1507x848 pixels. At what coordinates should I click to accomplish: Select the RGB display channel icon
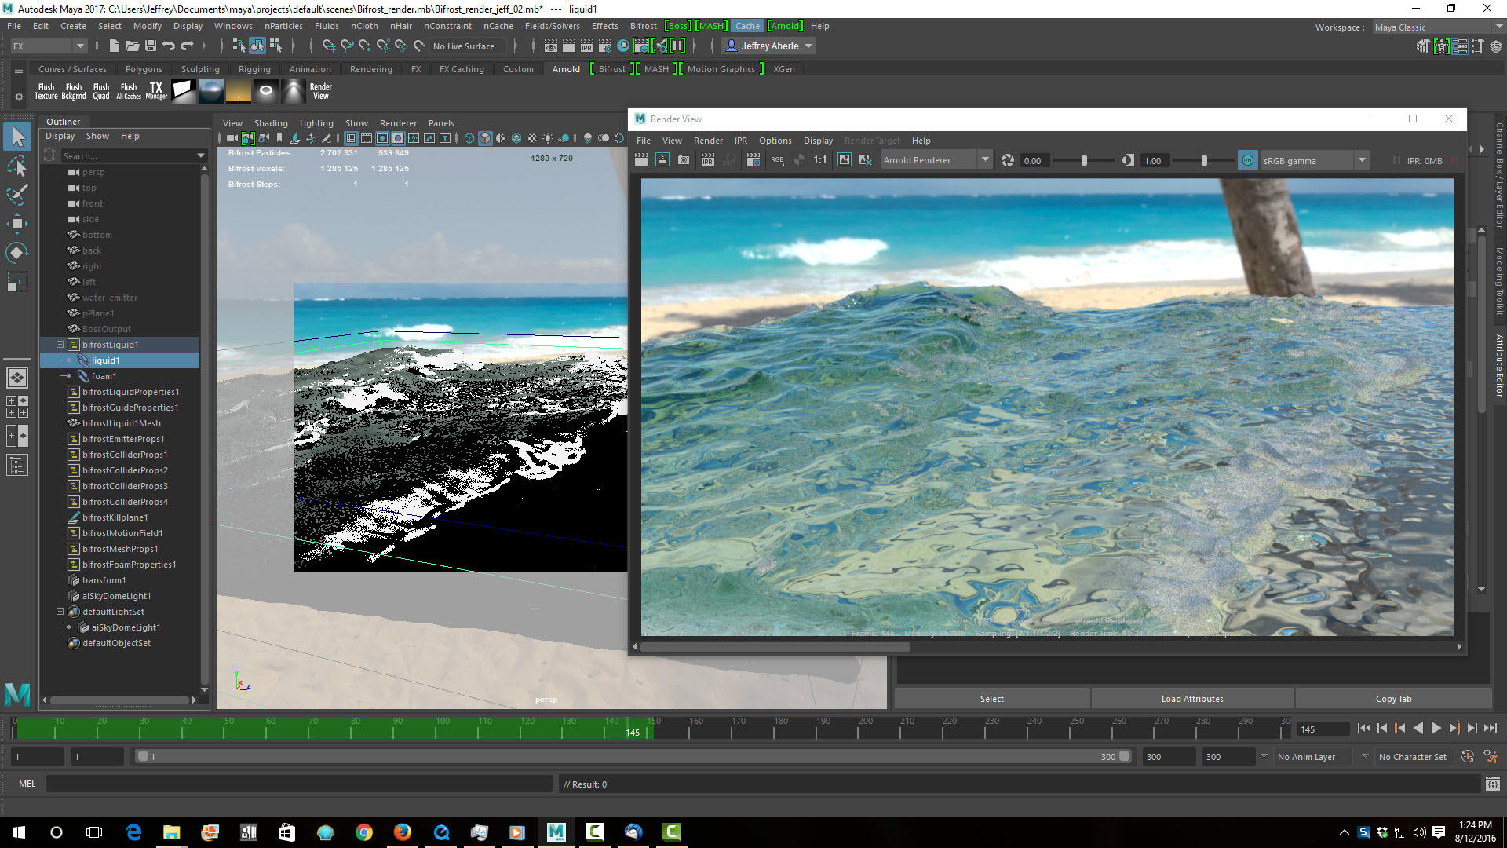(777, 159)
